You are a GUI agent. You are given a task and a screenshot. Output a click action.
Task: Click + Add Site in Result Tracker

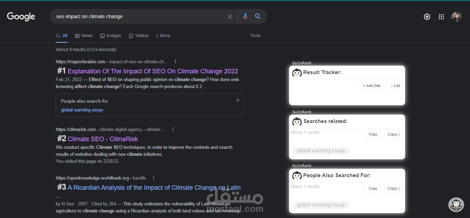pos(372,86)
